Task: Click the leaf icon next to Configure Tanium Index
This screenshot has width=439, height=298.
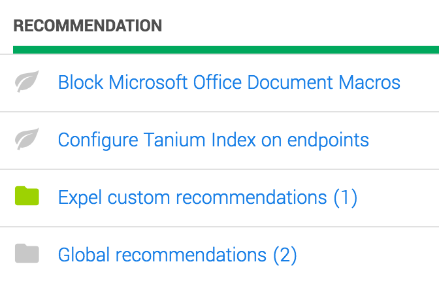Action: pyautogui.click(x=27, y=139)
